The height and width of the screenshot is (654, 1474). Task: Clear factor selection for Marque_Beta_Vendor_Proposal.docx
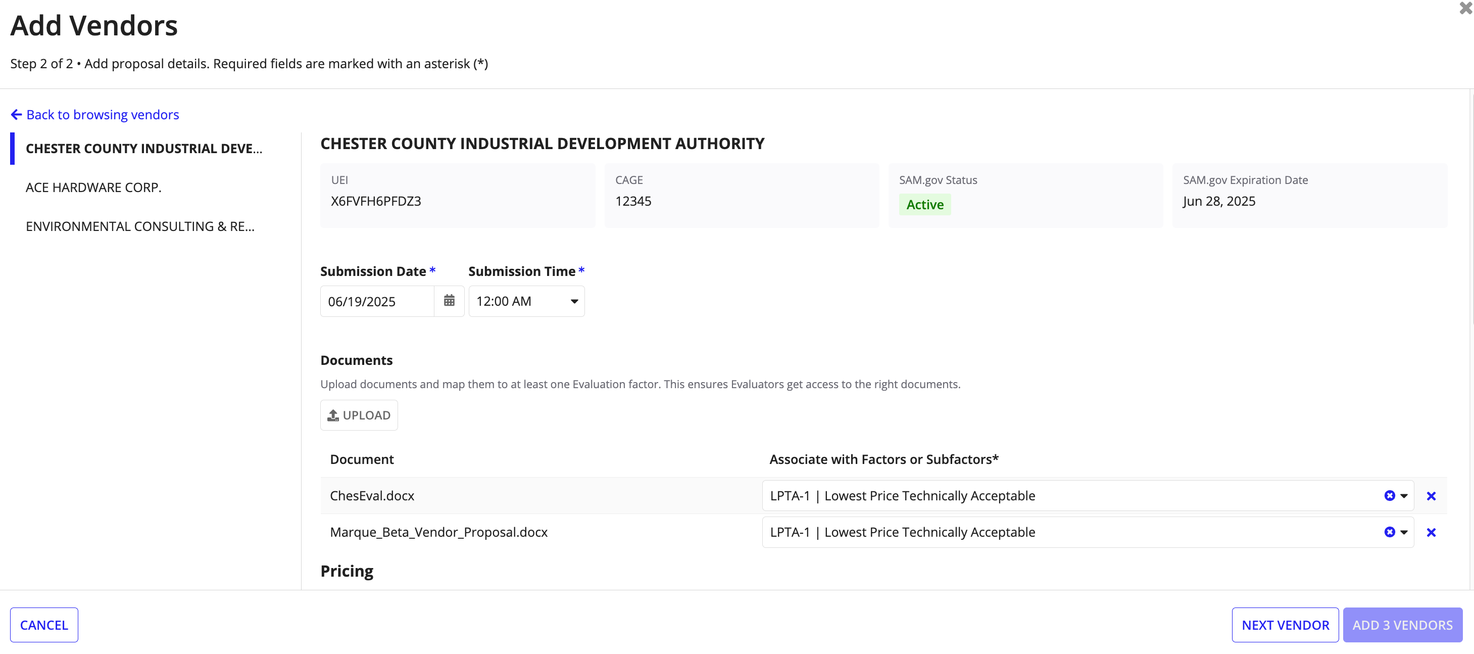(1389, 532)
